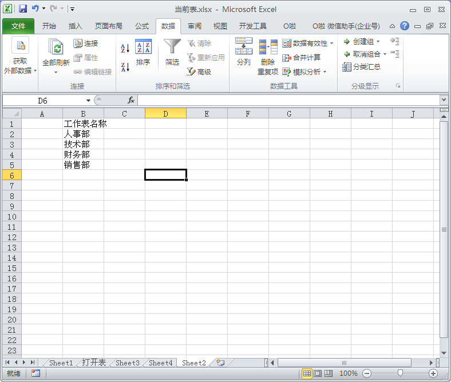The height and width of the screenshot is (382, 451).
Task: Click the insert function fx icon
Action: [131, 100]
